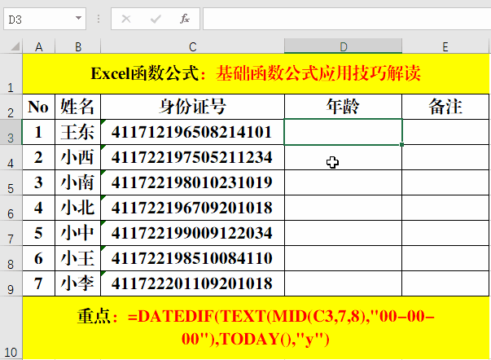Select the name cell '王东'
The height and width of the screenshot is (360, 491).
77,132
